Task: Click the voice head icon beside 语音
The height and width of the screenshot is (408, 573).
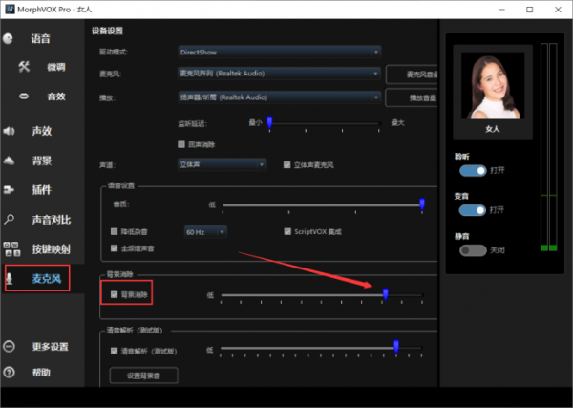Action: [x=8, y=39]
